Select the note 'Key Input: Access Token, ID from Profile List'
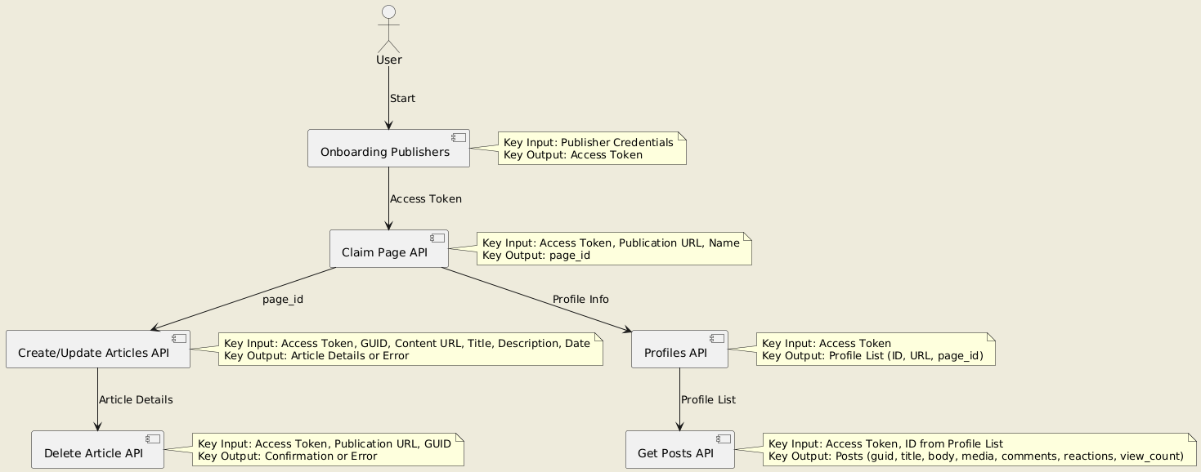The width and height of the screenshot is (1201, 472). (979, 450)
